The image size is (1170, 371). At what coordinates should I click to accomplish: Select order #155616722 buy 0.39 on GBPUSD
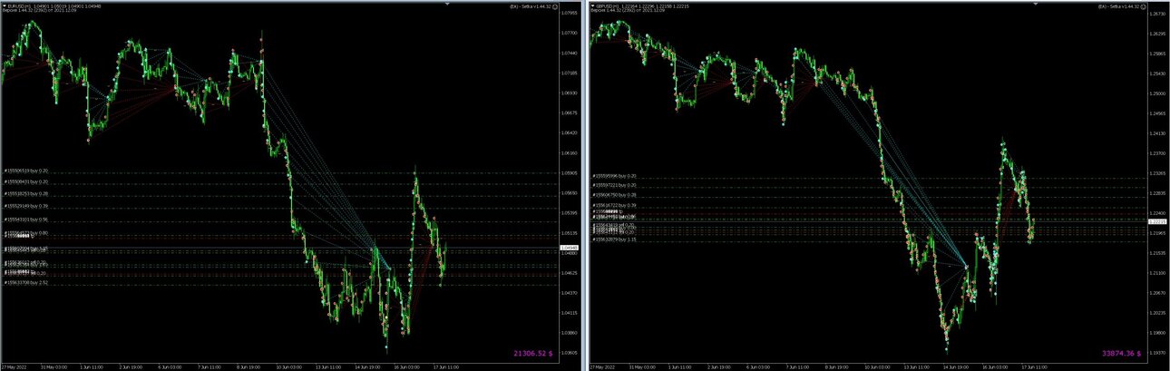(x=615, y=206)
